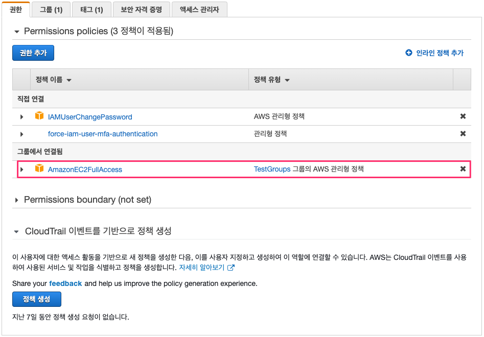The height and width of the screenshot is (337, 484).
Task: Expand the Permissions boundary section
Action: (17, 200)
